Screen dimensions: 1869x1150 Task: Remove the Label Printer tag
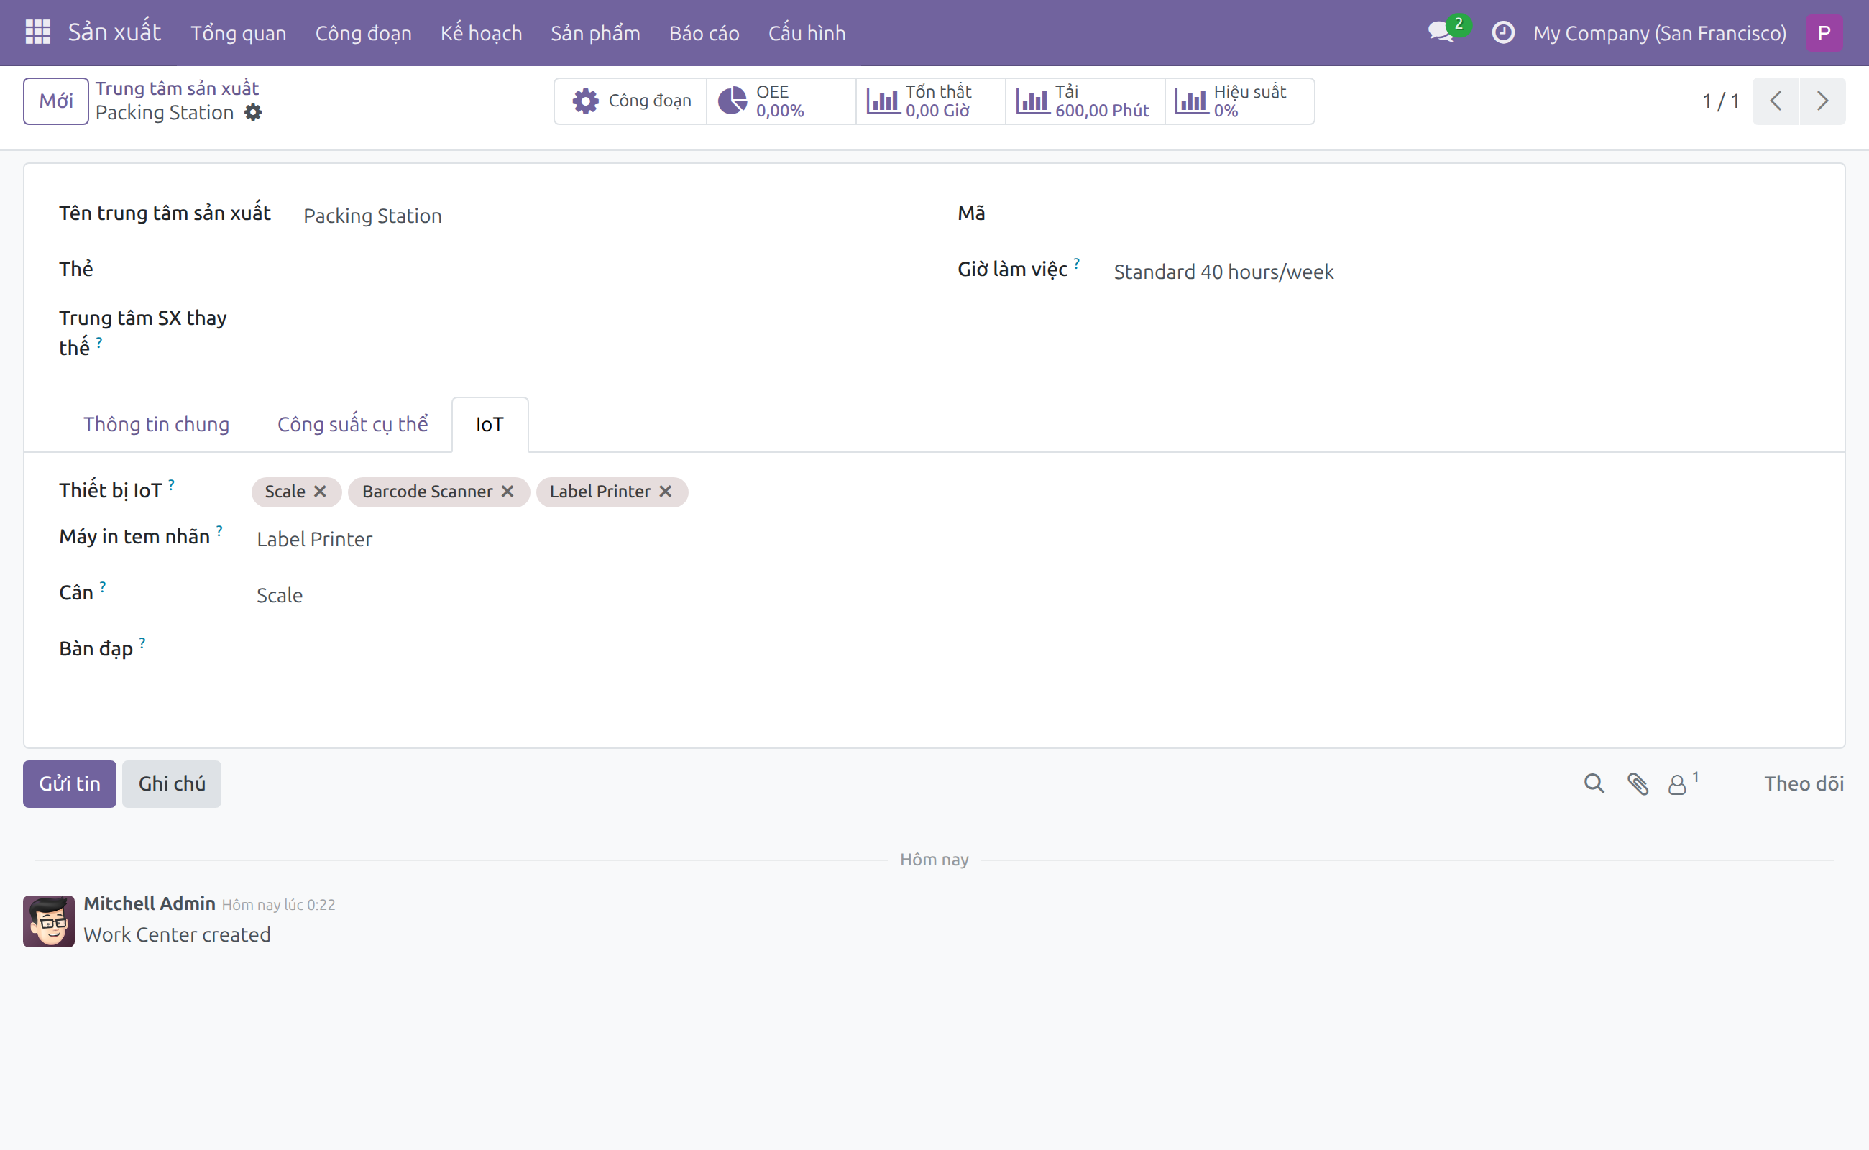666,492
